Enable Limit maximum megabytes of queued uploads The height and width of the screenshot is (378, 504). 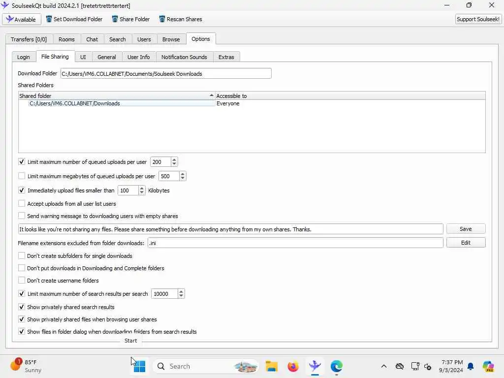pos(22,176)
